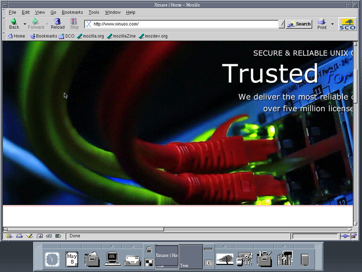The width and height of the screenshot is (362, 272).
Task: Open Help Manager books icon
Action: tap(285, 258)
